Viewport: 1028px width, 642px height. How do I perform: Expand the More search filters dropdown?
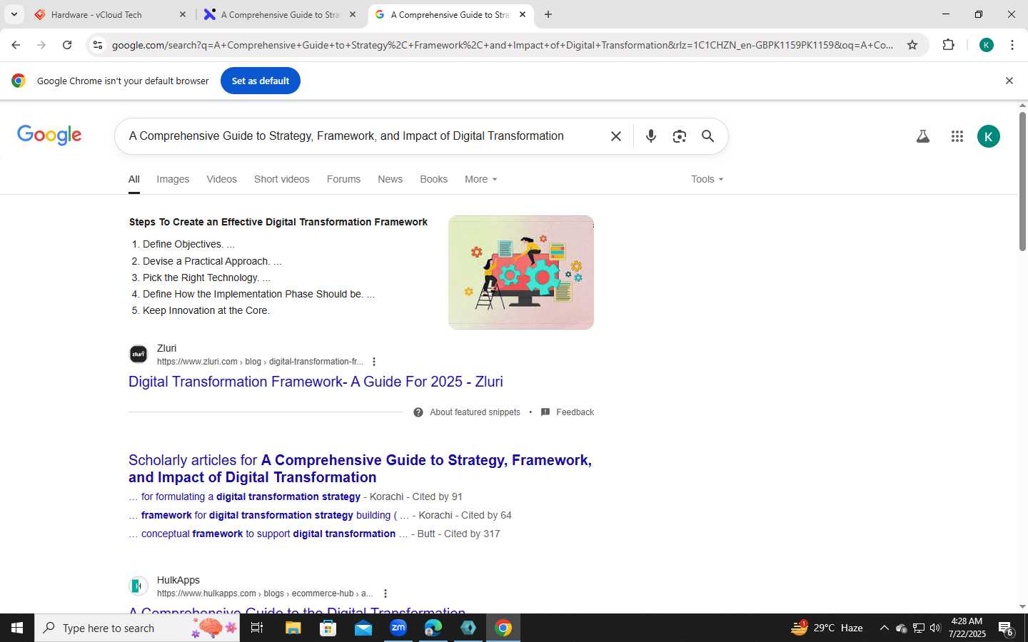480,179
